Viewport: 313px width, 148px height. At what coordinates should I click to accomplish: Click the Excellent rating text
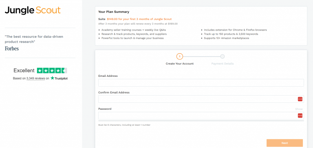pos(24,70)
